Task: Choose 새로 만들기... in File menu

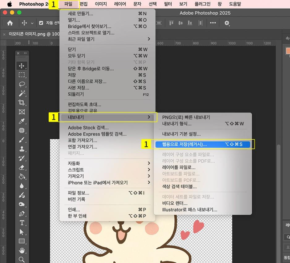Action: pyautogui.click(x=107, y=14)
